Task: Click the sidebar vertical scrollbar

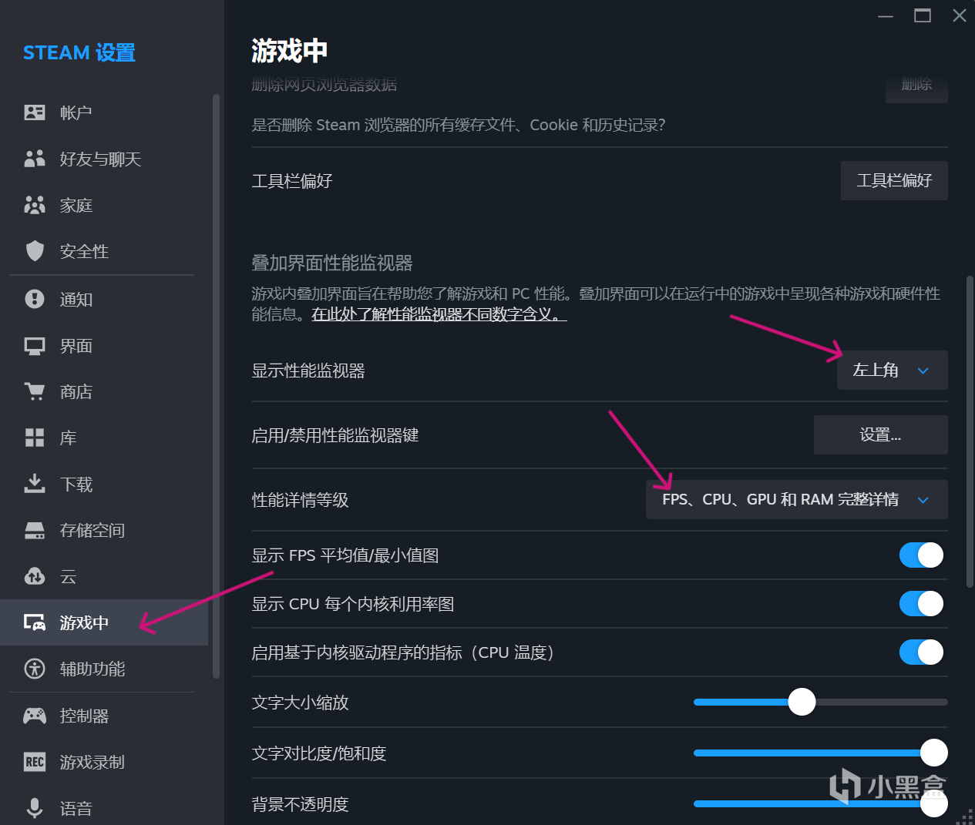Action: click(216, 385)
